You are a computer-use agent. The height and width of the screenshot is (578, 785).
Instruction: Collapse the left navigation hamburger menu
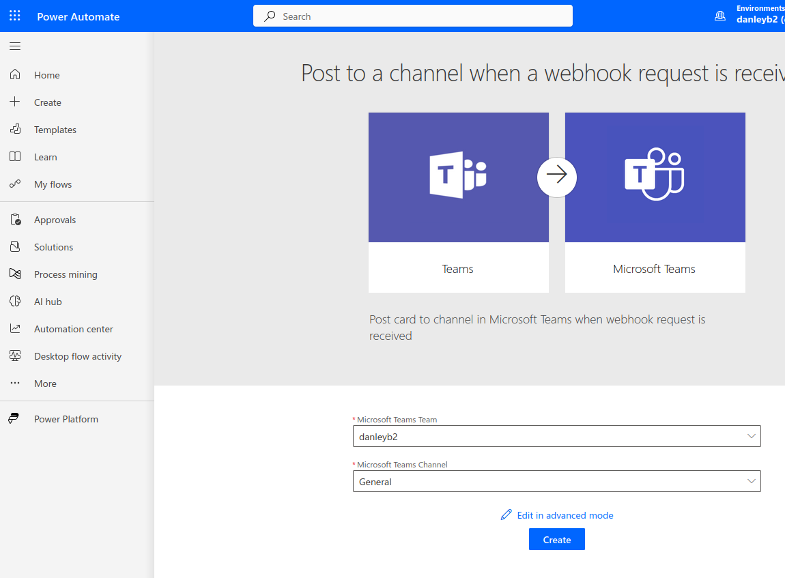(x=15, y=46)
